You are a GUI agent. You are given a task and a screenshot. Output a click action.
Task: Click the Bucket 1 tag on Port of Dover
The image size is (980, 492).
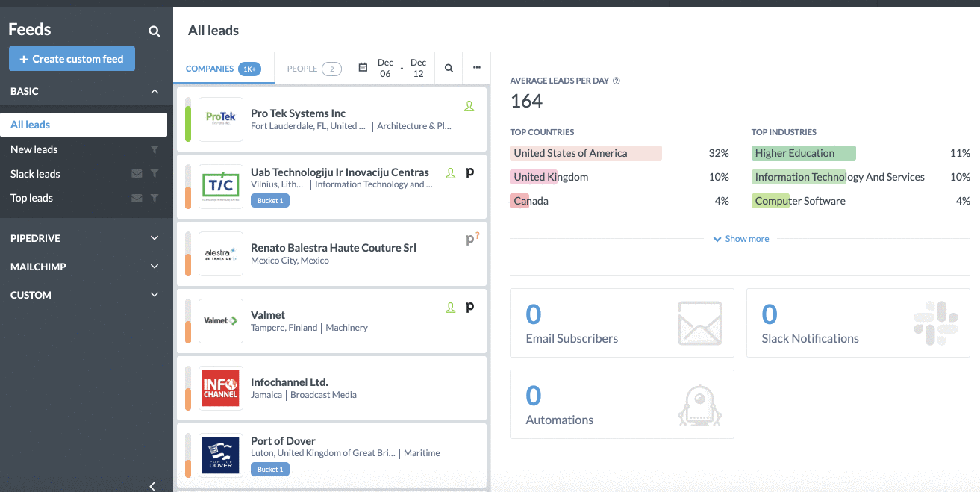[x=269, y=469]
